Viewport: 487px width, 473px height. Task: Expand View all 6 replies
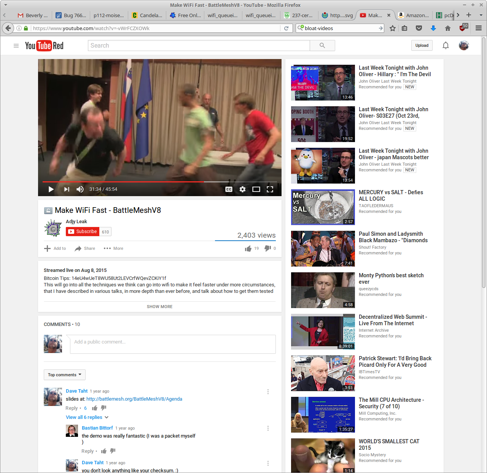(x=87, y=417)
